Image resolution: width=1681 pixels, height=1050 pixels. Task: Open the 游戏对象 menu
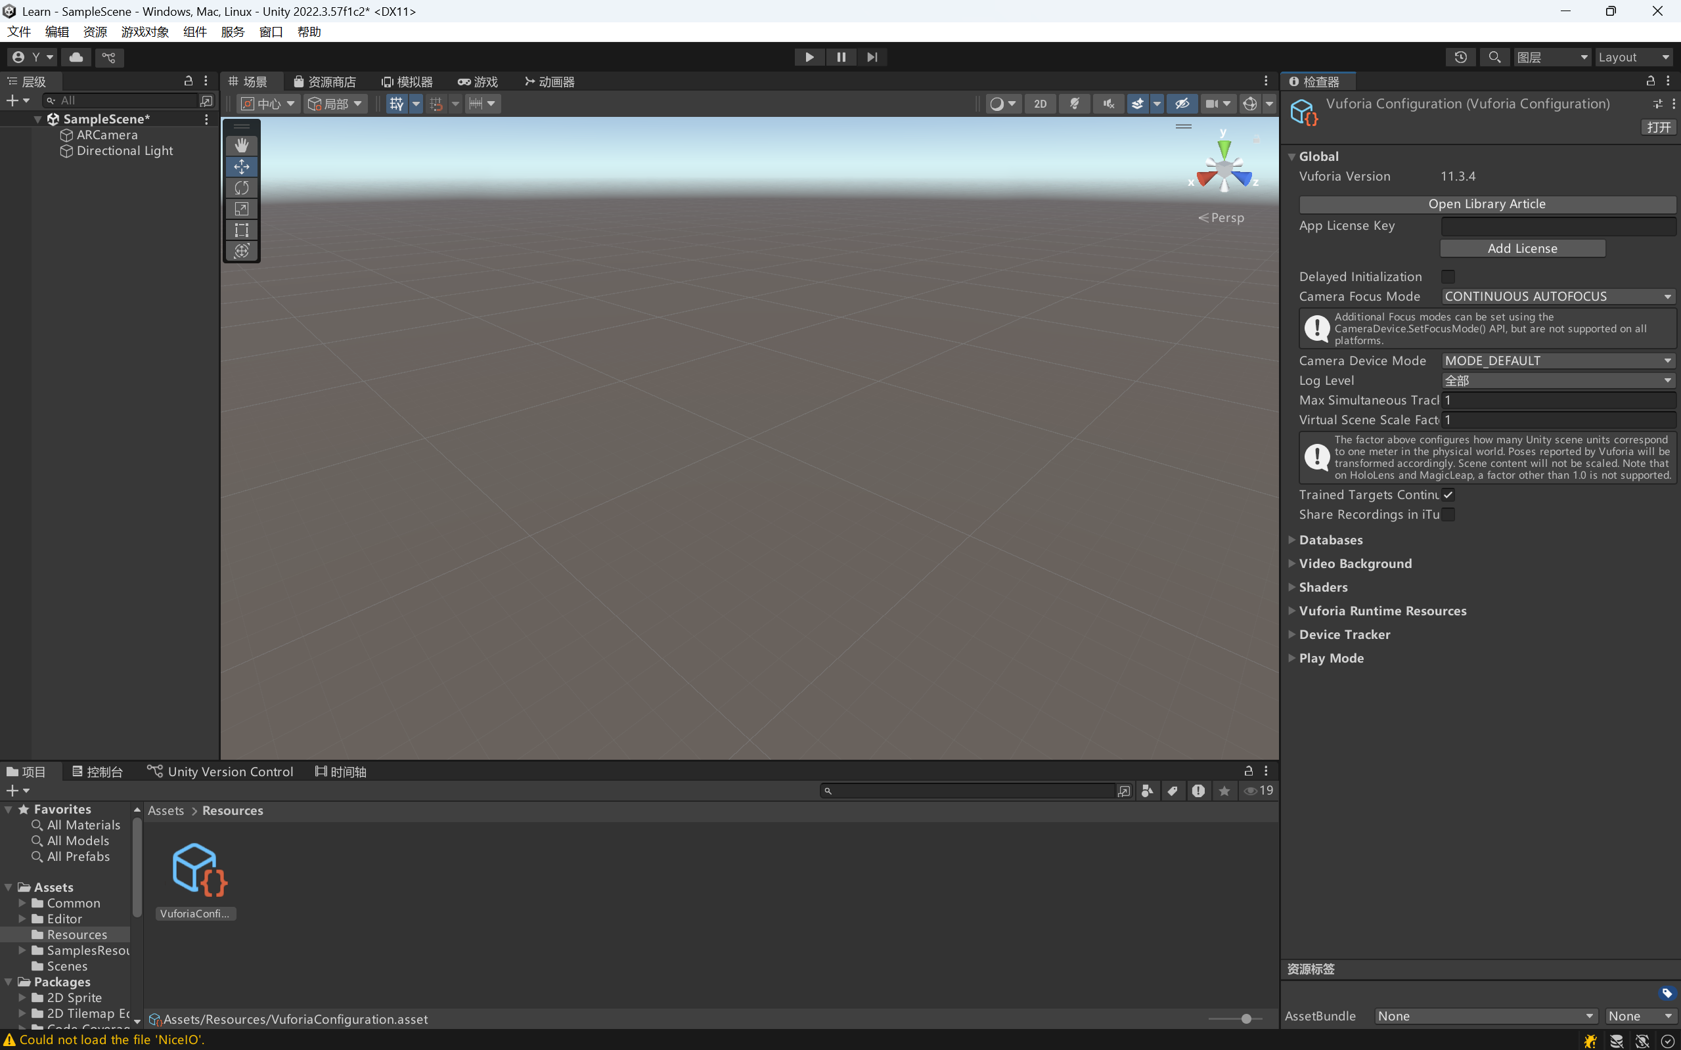tap(145, 32)
